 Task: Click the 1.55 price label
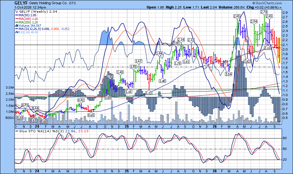[x=133, y=66]
